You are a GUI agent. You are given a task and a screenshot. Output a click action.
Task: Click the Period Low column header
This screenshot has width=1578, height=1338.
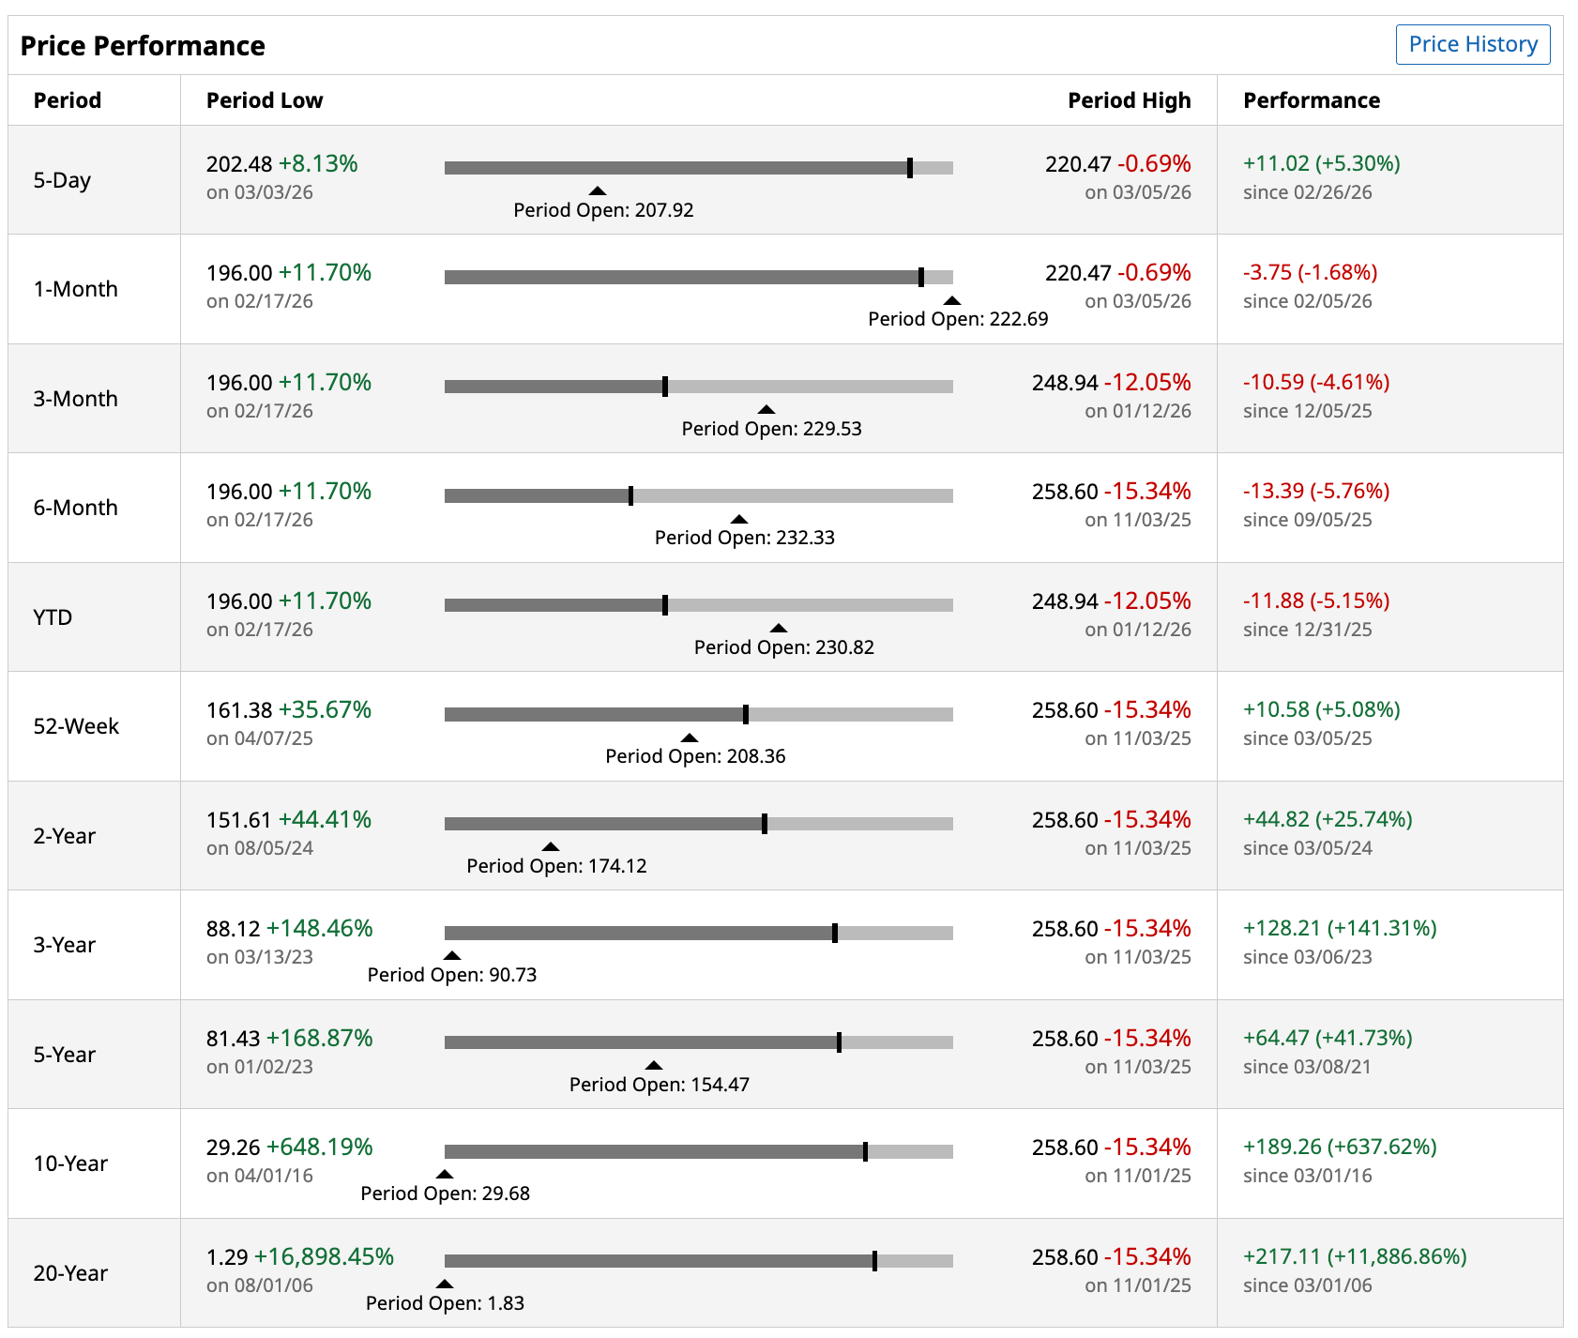point(264,100)
